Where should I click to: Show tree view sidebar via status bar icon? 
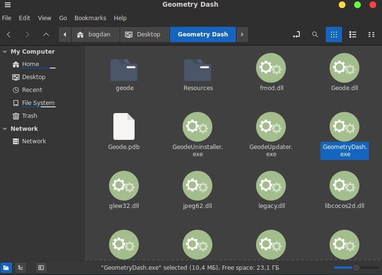click(x=20, y=268)
